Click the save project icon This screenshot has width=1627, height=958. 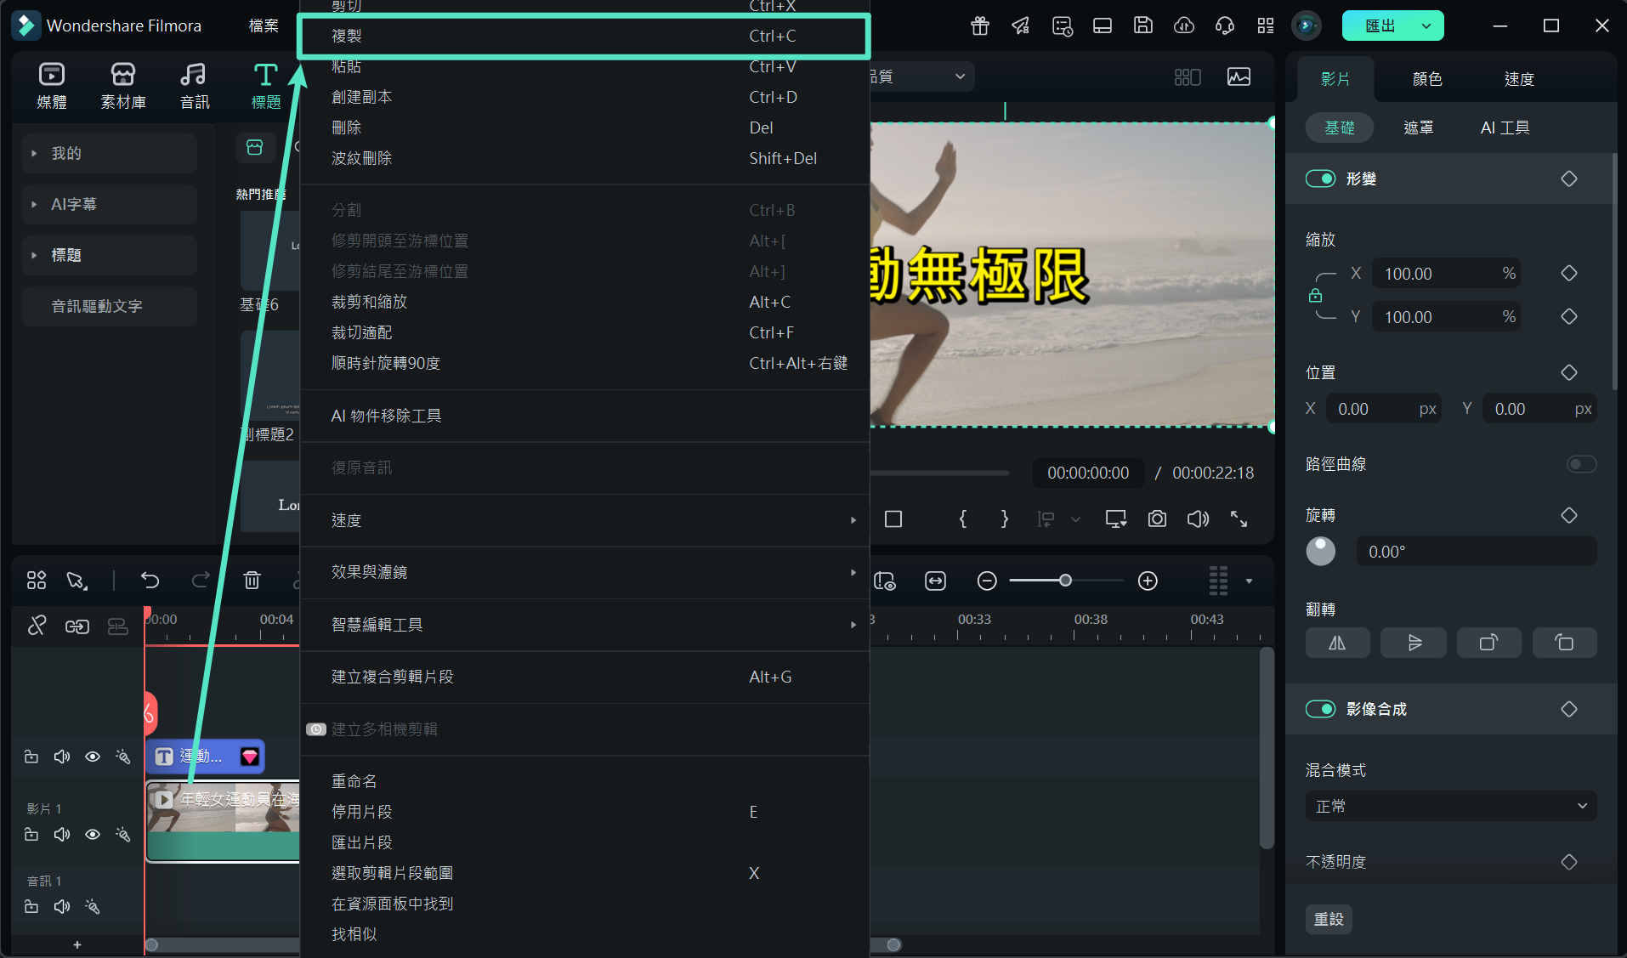(x=1143, y=26)
